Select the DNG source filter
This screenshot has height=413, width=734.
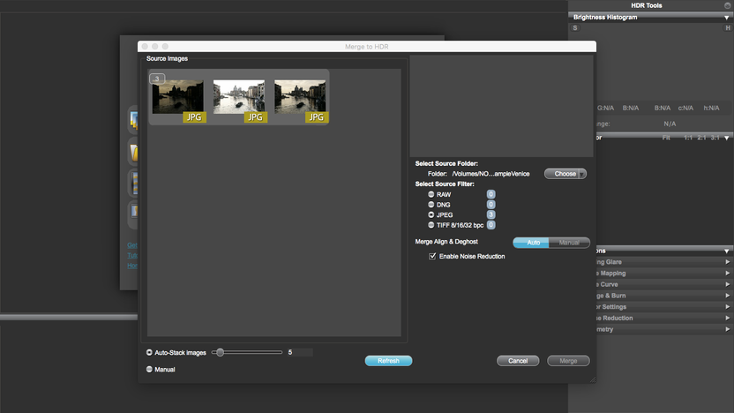(431, 205)
